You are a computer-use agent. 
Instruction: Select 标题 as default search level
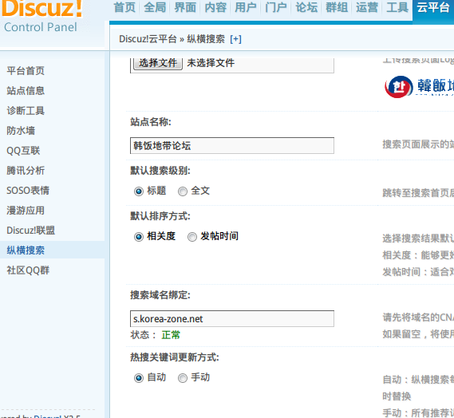click(139, 191)
